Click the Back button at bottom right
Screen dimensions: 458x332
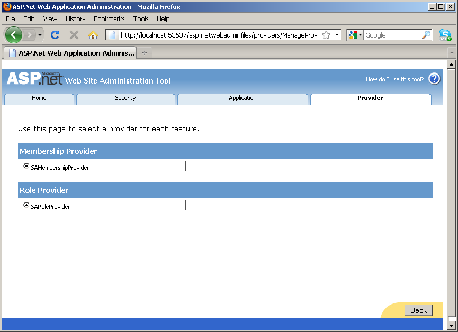(x=418, y=310)
